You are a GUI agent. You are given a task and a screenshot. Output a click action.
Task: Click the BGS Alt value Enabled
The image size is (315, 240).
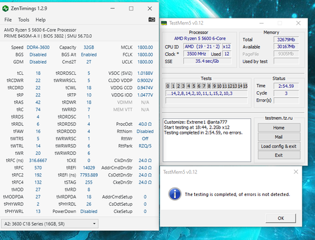pyautogui.click(x=89, y=54)
